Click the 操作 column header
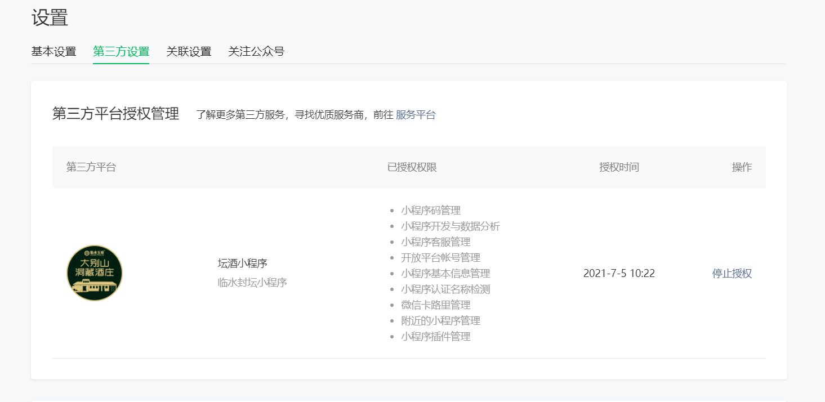825x402 pixels. point(742,167)
